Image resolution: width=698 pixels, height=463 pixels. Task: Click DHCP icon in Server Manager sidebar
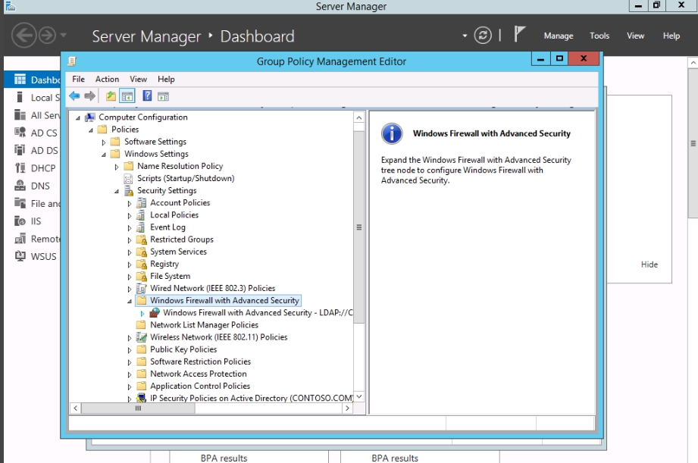tap(20, 167)
